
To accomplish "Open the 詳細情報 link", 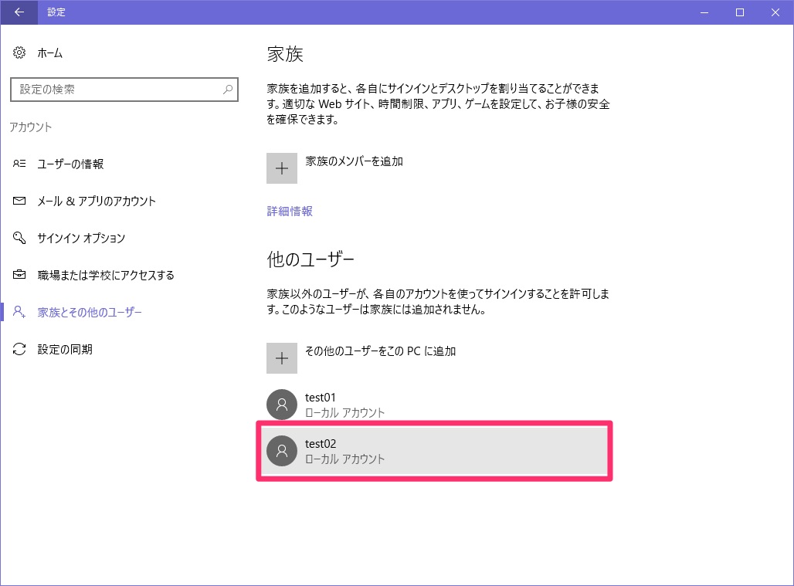I will (290, 211).
